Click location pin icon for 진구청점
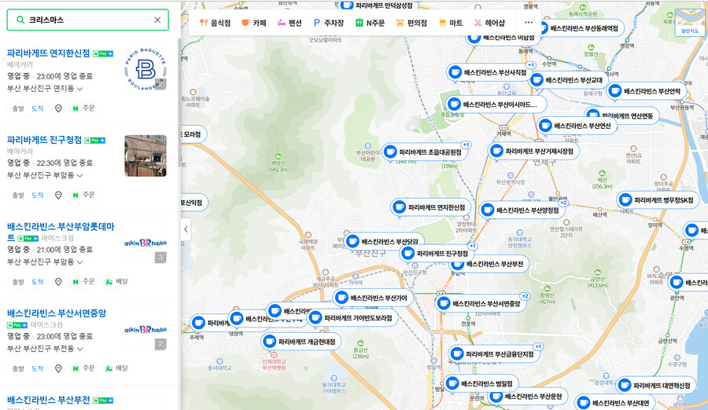 coord(58,195)
